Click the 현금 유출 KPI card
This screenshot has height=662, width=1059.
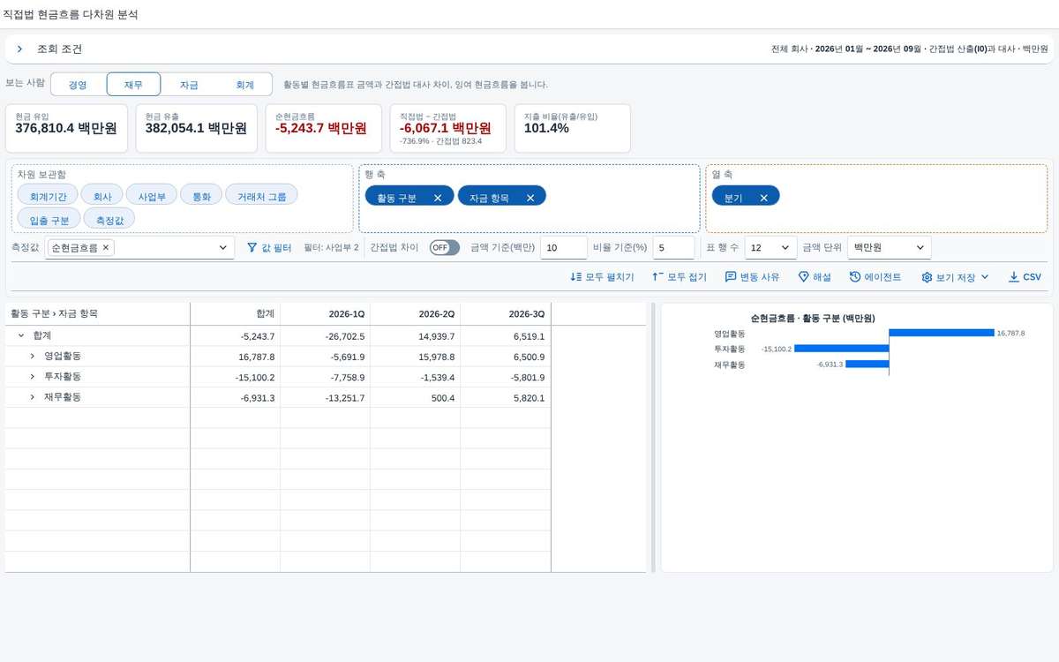[197, 128]
